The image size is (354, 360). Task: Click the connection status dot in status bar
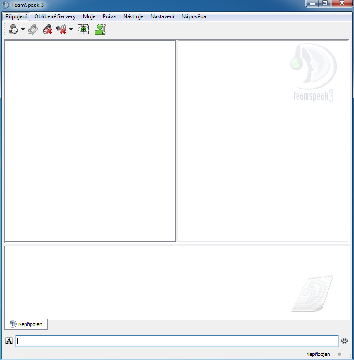pos(339,354)
